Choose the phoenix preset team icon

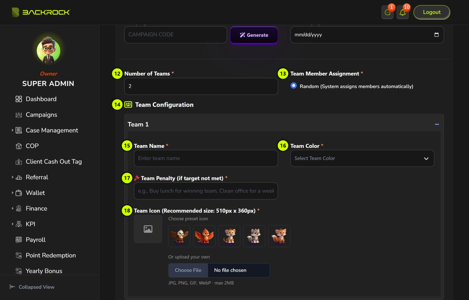tap(204, 236)
